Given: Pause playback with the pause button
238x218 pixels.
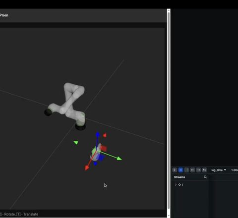Looking at the screenshot, I should [186, 170].
